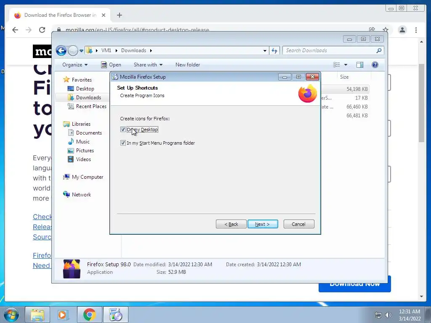Viewport: 431px width, 323px height.
Task: Reload the page in Chrome
Action: coord(42,30)
